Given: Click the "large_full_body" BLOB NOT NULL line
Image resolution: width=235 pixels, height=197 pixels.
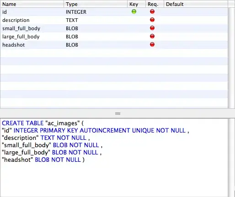Looking at the screenshot, I should pyautogui.click(x=52, y=152).
